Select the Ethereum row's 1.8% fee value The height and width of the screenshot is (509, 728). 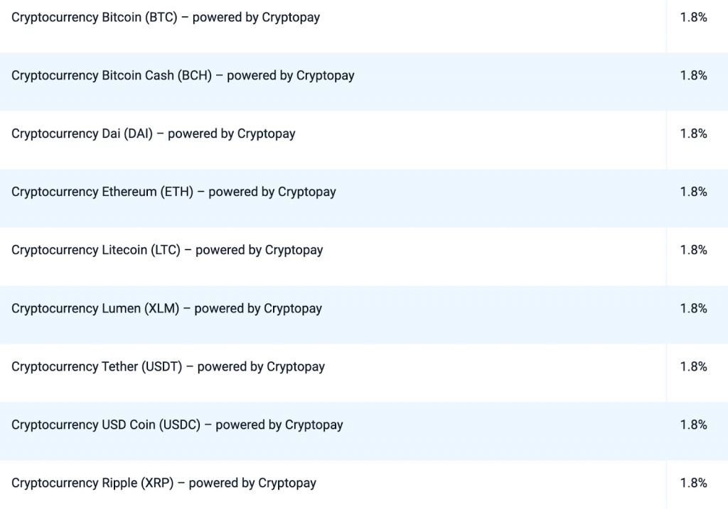(x=693, y=192)
